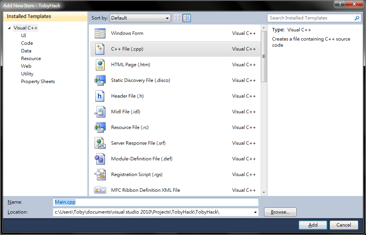The image size is (366, 235).
Task: Click the template list scroll down arrow
Action: point(264,193)
